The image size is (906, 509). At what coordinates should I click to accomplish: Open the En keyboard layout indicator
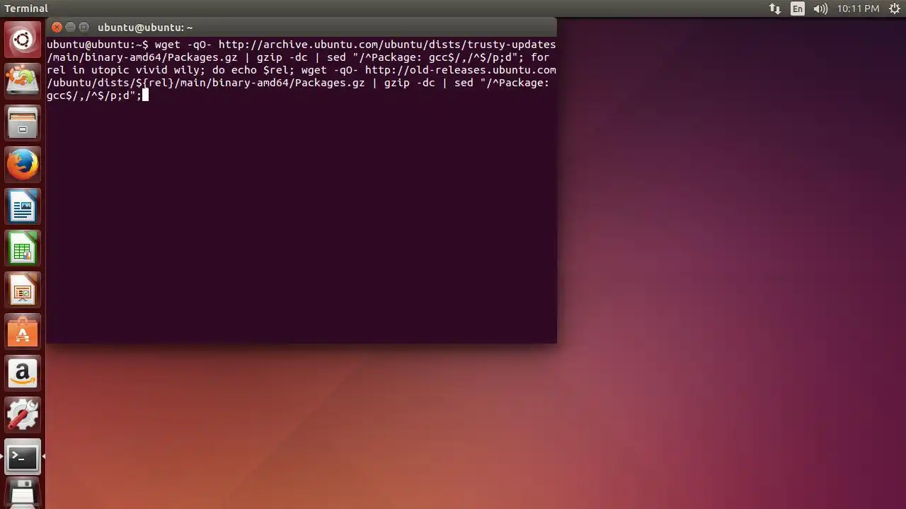pyautogui.click(x=798, y=8)
